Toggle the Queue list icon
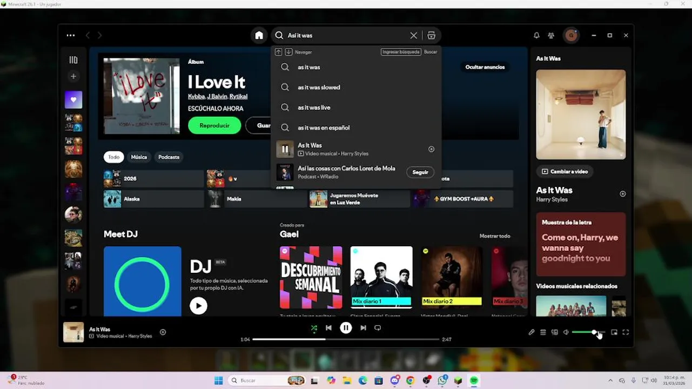The height and width of the screenshot is (389, 692). (x=543, y=332)
